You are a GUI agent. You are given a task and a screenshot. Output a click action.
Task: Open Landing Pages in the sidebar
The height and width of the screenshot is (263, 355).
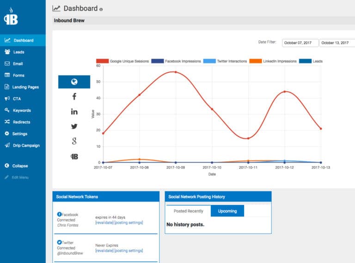click(25, 87)
